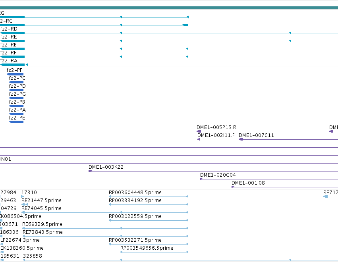The image size is (338, 262).
Task: Open the RP003334192.5prime EST label
Action: point(135,200)
